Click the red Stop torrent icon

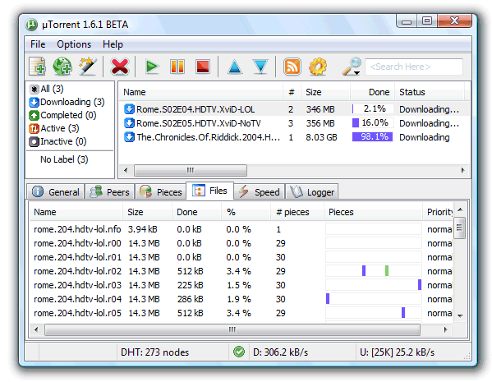click(203, 67)
